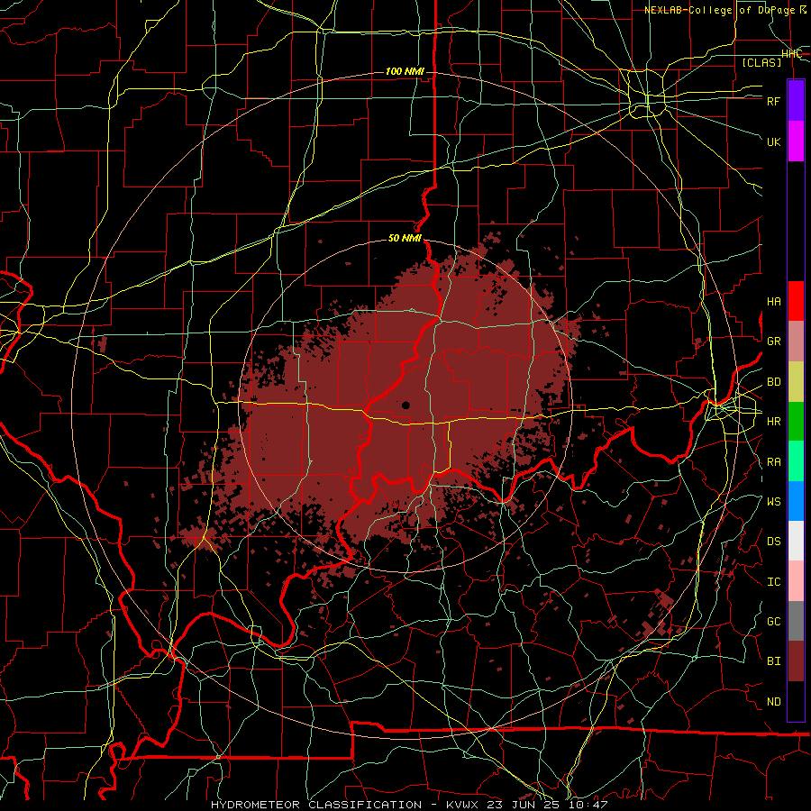Click the 'HHC' product code text
The width and height of the screenshot is (811, 811).
click(791, 54)
